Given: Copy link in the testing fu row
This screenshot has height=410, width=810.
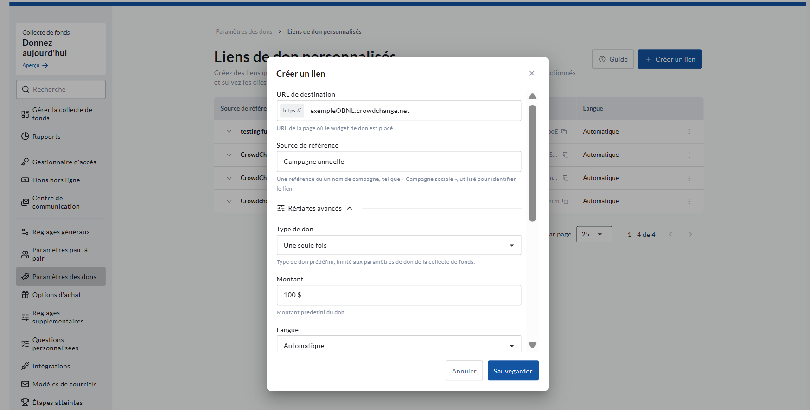Looking at the screenshot, I should click(x=564, y=131).
